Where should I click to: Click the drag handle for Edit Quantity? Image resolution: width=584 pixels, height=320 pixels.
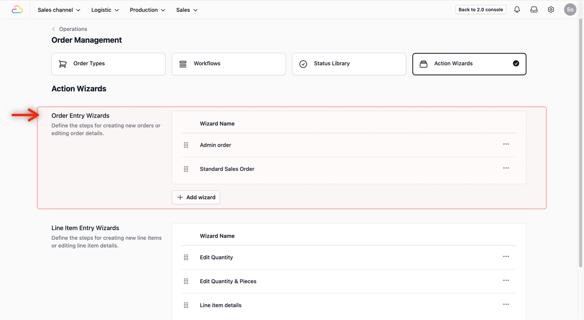pyautogui.click(x=186, y=258)
